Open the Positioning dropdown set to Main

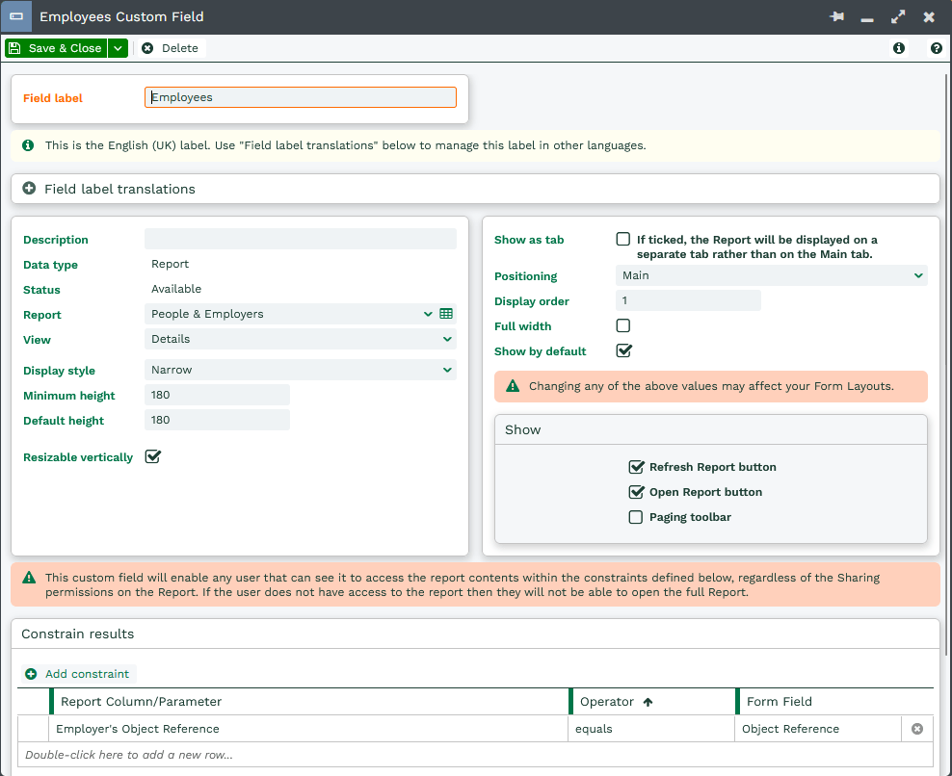coord(771,276)
